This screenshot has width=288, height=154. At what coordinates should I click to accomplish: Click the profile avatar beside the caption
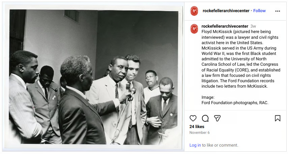[x=194, y=29]
